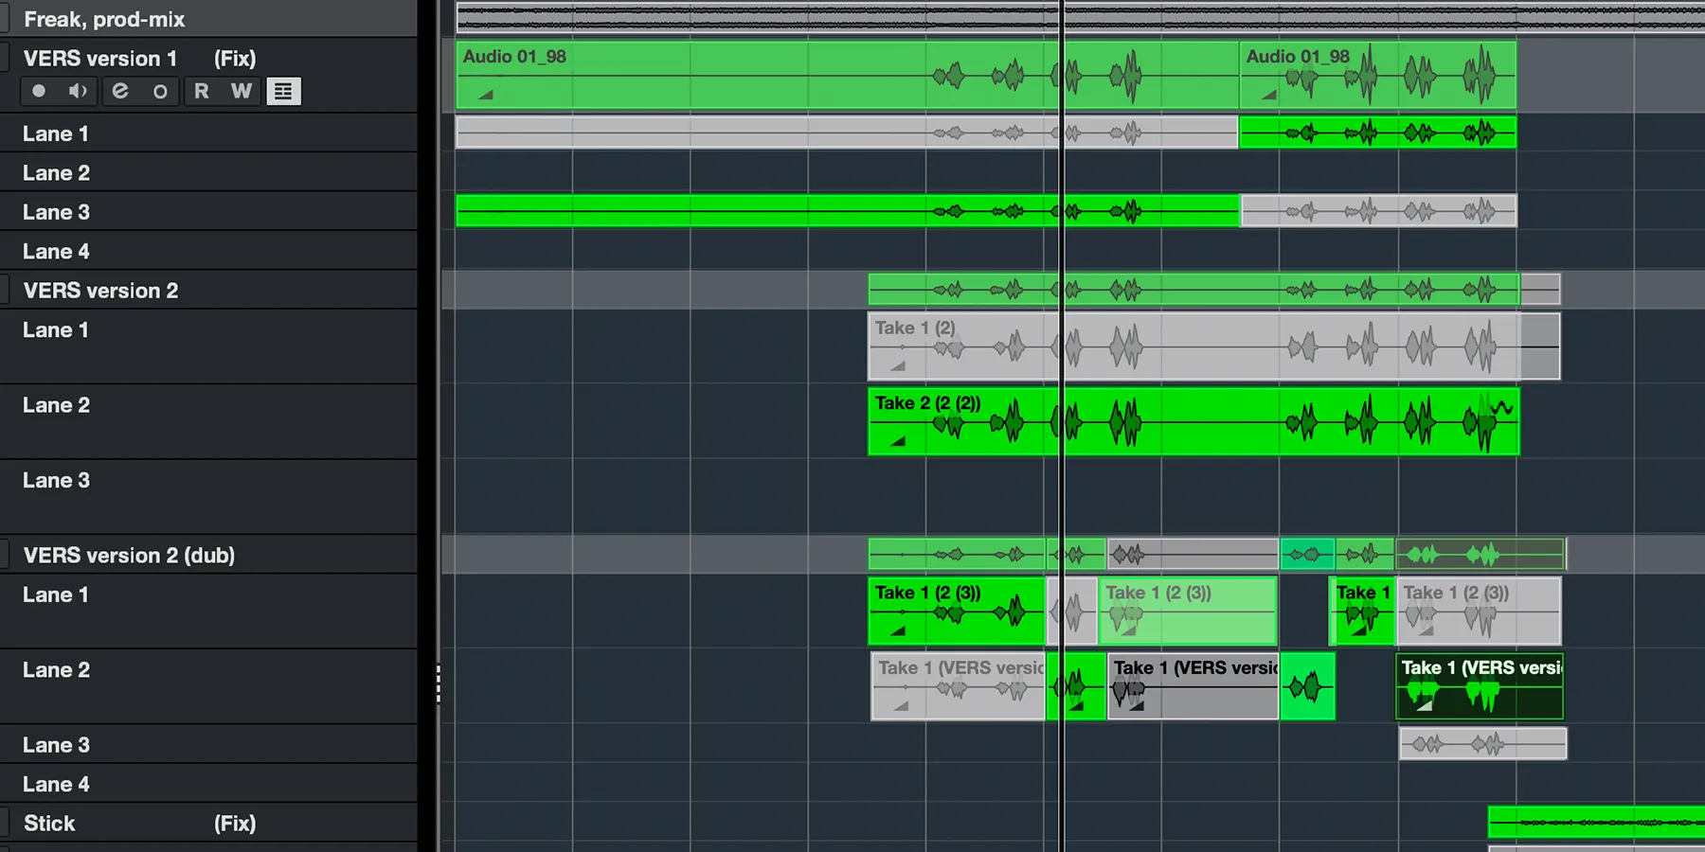Click fade handle on Take 2 (2 (2)) clip
This screenshot has height=852, width=1705.
897,441
